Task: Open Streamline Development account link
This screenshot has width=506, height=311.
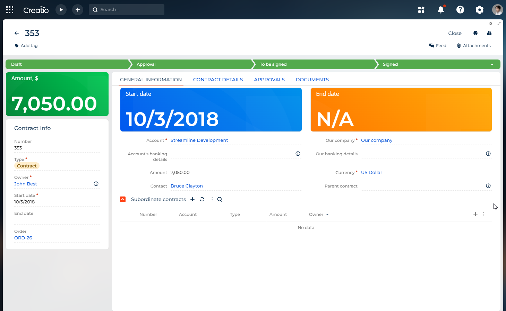Action: click(x=199, y=140)
